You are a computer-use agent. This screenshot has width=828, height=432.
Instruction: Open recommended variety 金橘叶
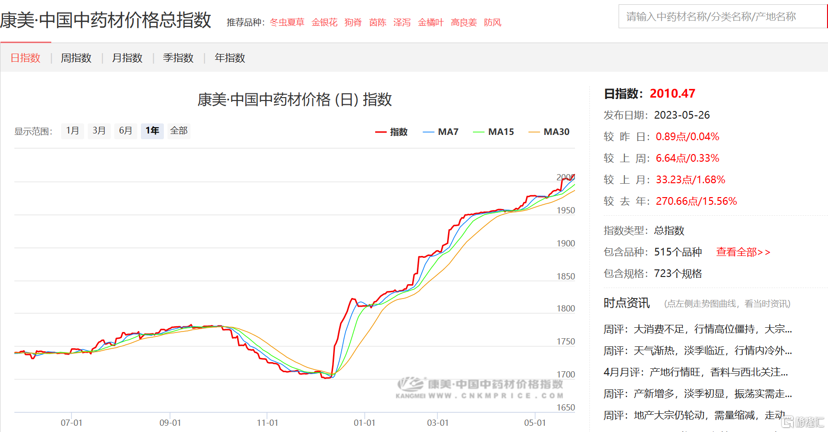pyautogui.click(x=431, y=22)
